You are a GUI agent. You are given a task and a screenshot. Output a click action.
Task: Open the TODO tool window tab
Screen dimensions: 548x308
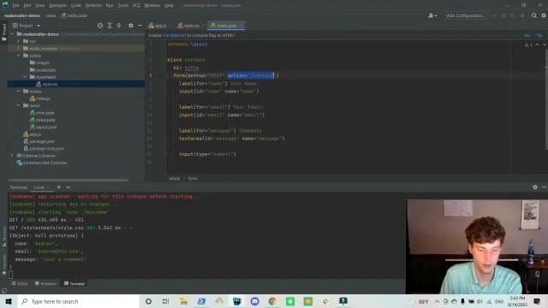click(20, 283)
